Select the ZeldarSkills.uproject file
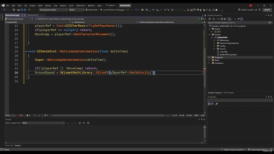Screen dimensions: 274x154 [x=228, y=54]
